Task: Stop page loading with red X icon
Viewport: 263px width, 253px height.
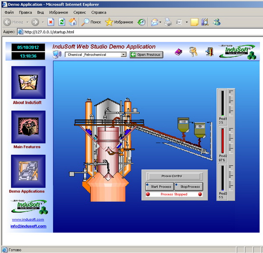Action: coord(51,22)
